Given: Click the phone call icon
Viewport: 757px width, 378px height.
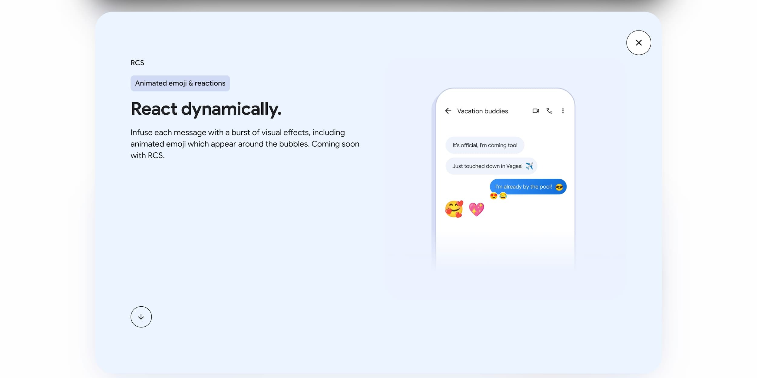Looking at the screenshot, I should pos(549,111).
